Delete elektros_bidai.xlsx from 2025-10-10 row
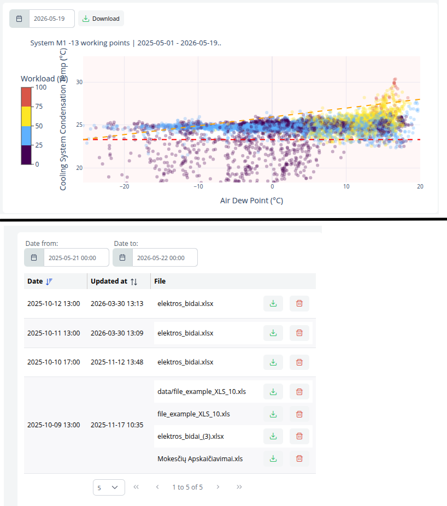The image size is (447, 506). (299, 362)
